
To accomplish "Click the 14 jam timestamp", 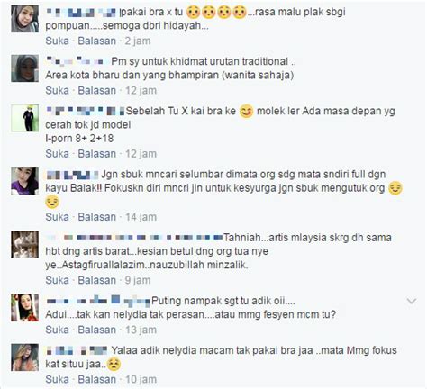I will tap(141, 217).
